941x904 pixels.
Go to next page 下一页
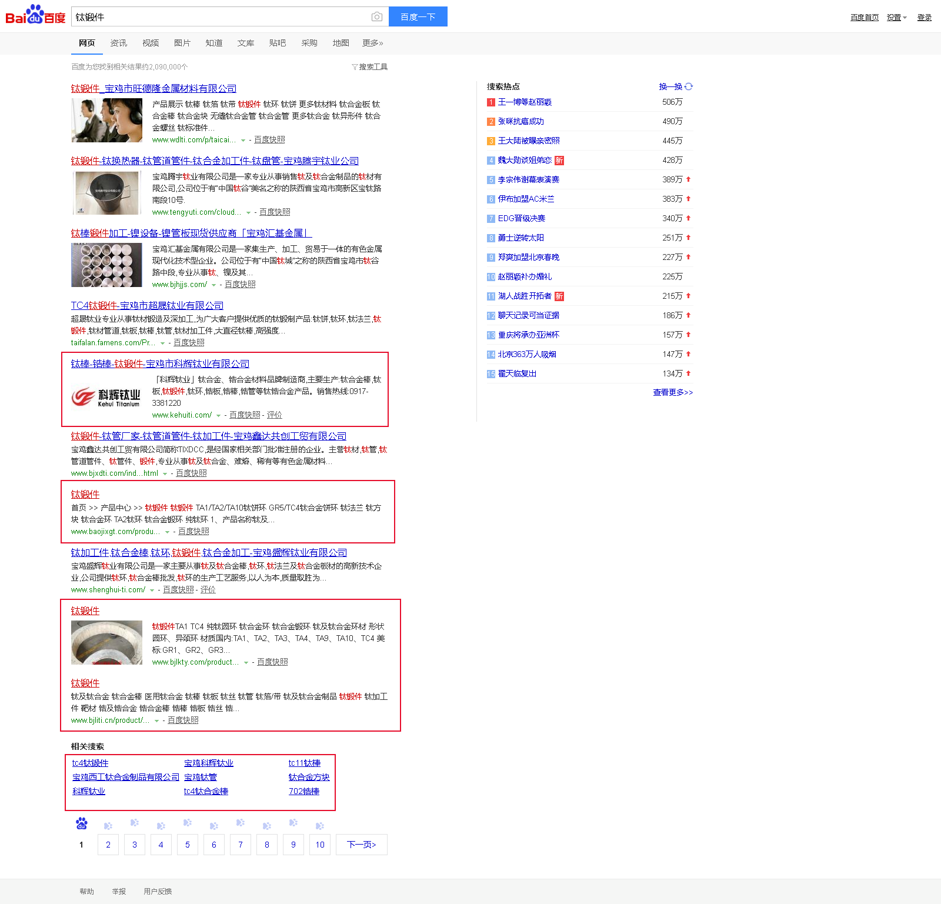click(x=362, y=845)
